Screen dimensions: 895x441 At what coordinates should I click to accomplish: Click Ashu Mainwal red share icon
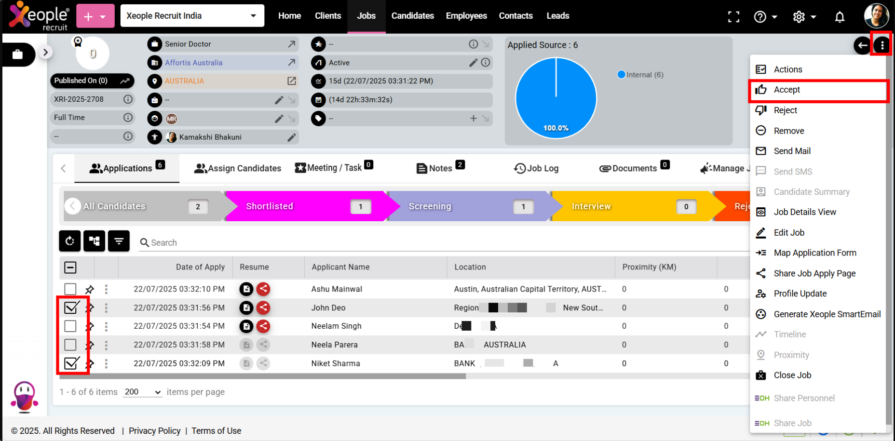(x=263, y=289)
